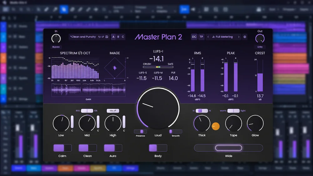Flip the 800/10k switch above Mid
This screenshot has width=313, height=176.
87,111
